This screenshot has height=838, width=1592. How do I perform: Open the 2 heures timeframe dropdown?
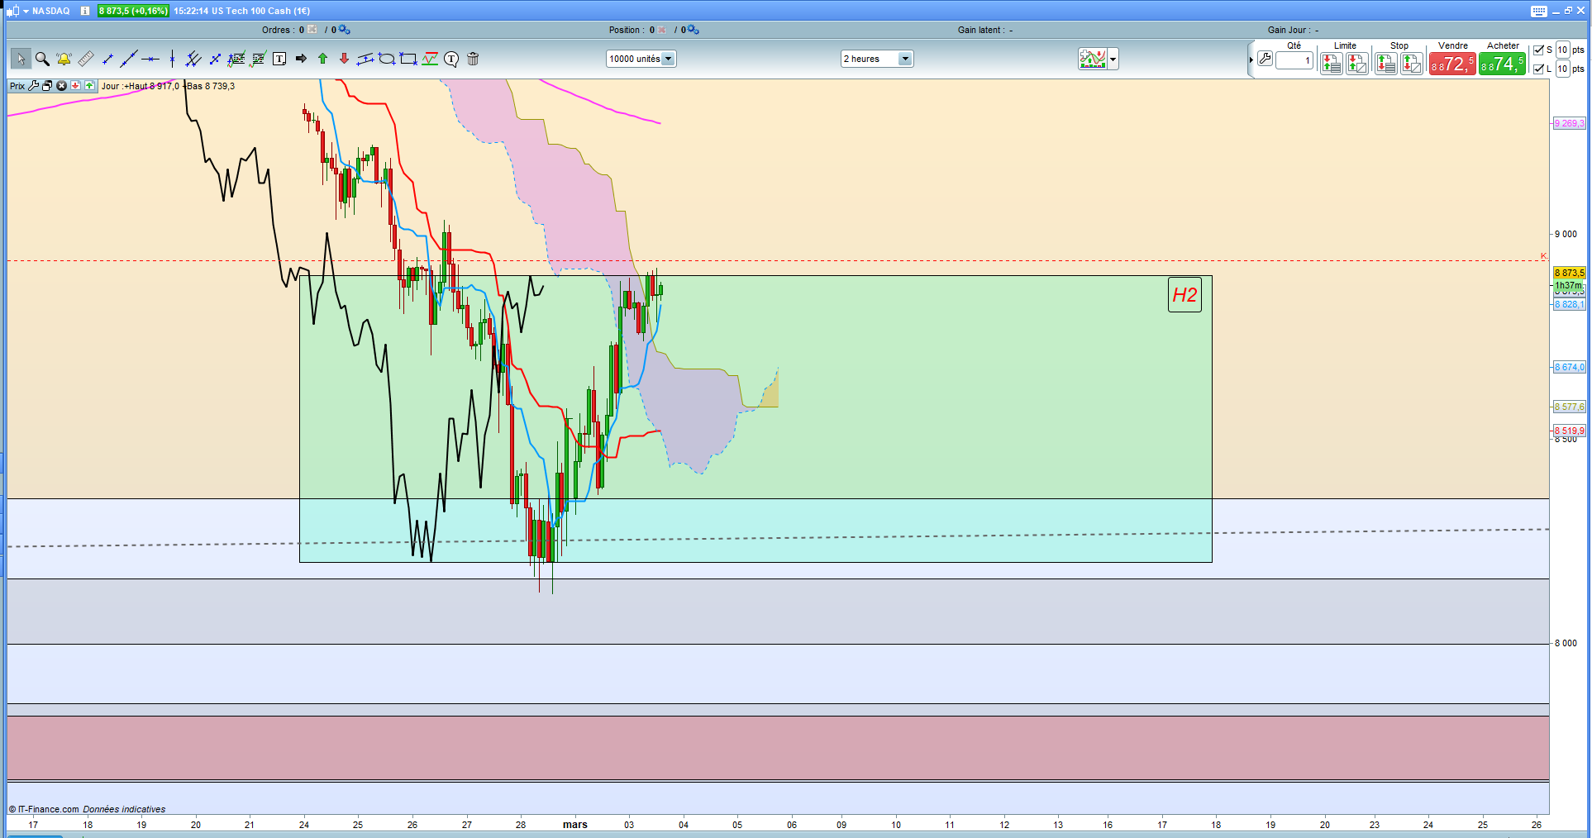pos(905,59)
